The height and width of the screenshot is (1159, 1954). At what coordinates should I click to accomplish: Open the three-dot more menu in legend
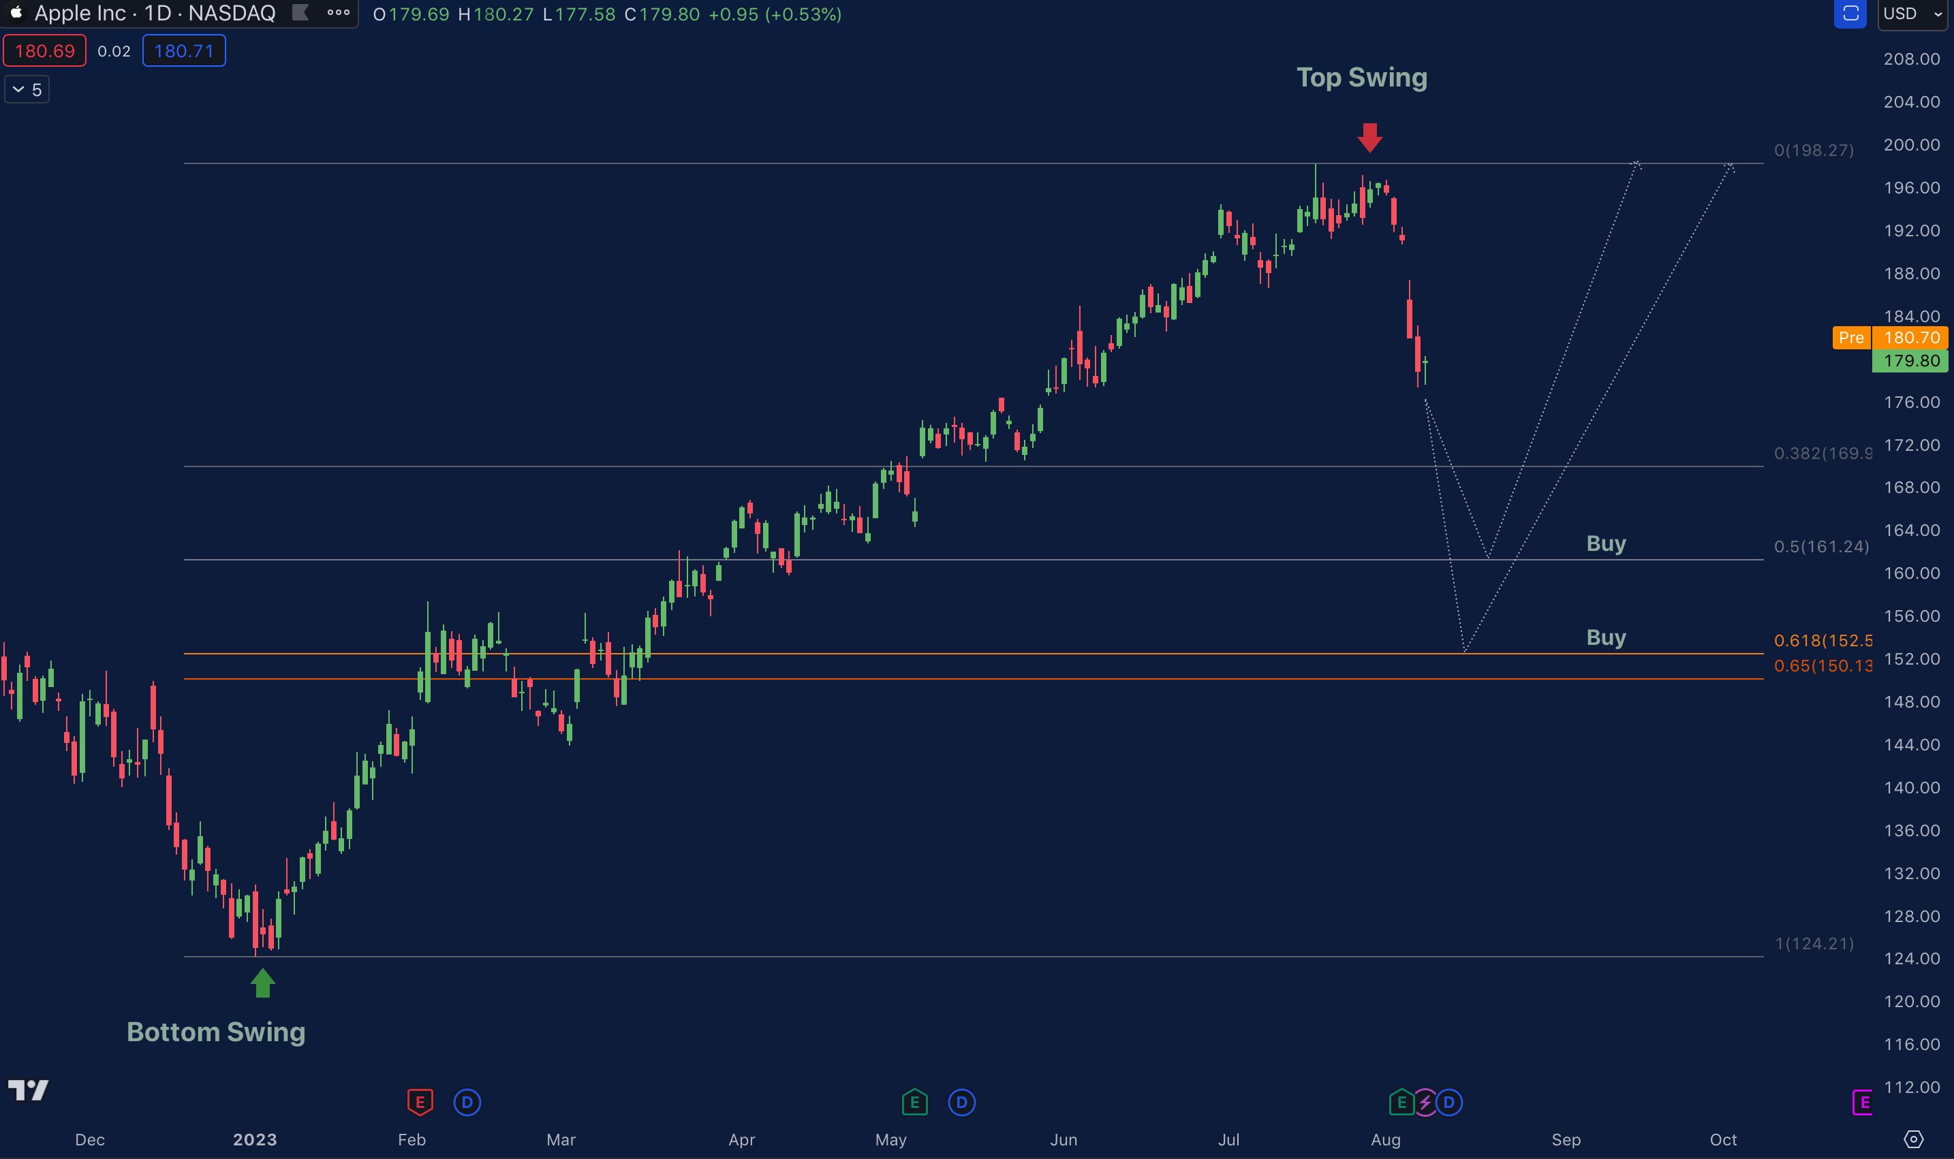tap(339, 12)
